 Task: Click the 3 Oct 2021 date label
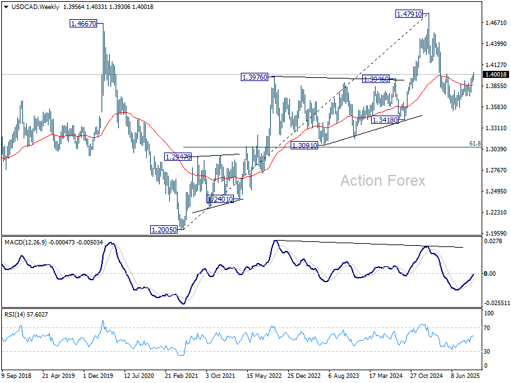point(220,375)
